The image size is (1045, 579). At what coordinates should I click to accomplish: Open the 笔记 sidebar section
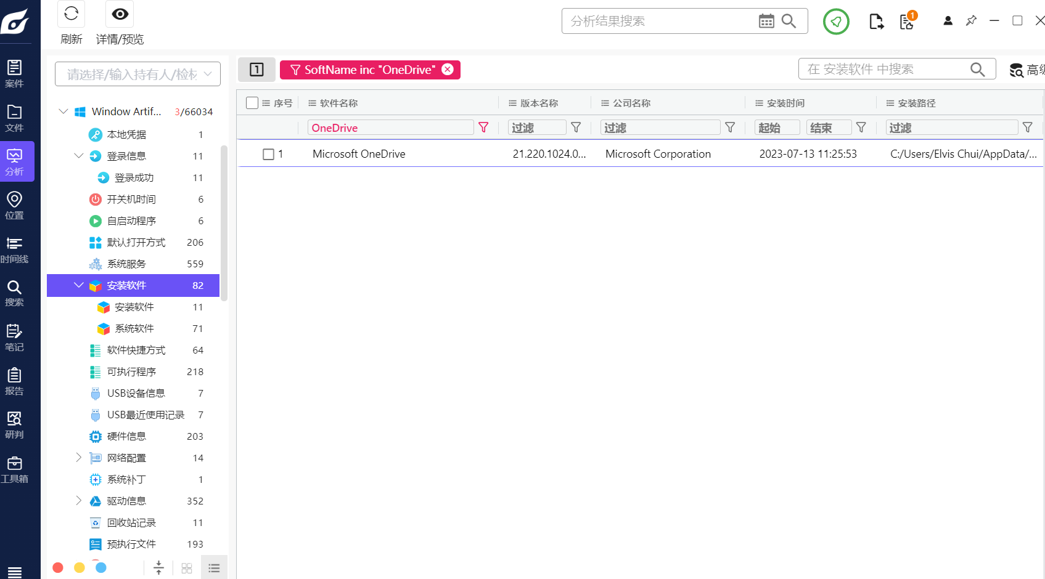coord(14,337)
